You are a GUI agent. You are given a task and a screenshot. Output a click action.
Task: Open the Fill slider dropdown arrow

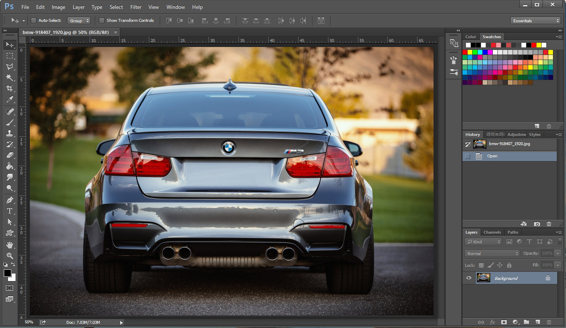(558, 265)
